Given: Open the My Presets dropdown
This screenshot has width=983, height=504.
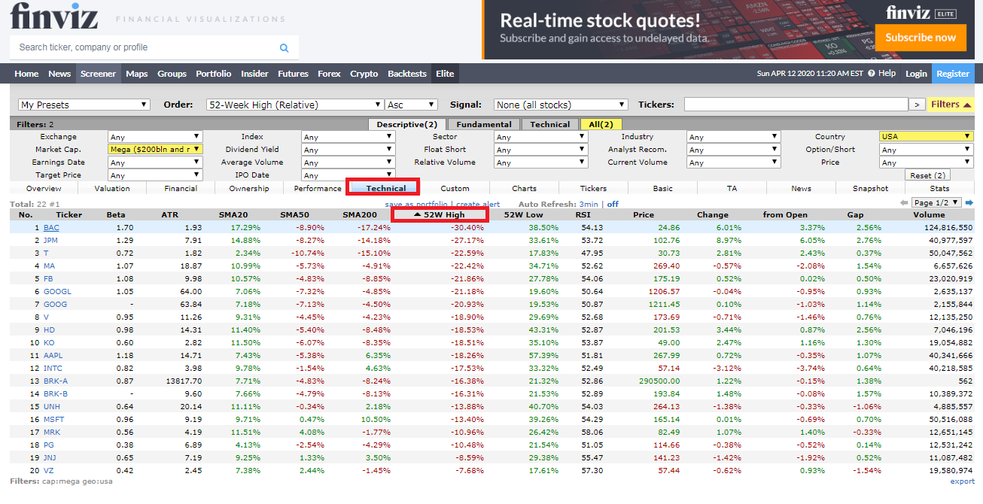Looking at the screenshot, I should click(x=84, y=105).
